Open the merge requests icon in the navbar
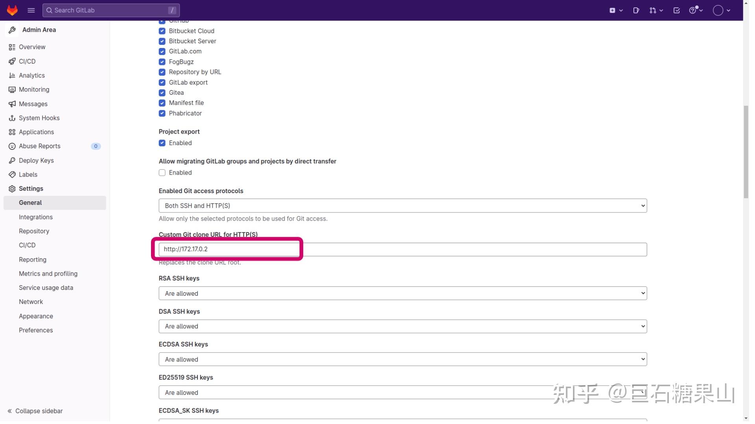Screen dimensions: 755x424 (653, 10)
